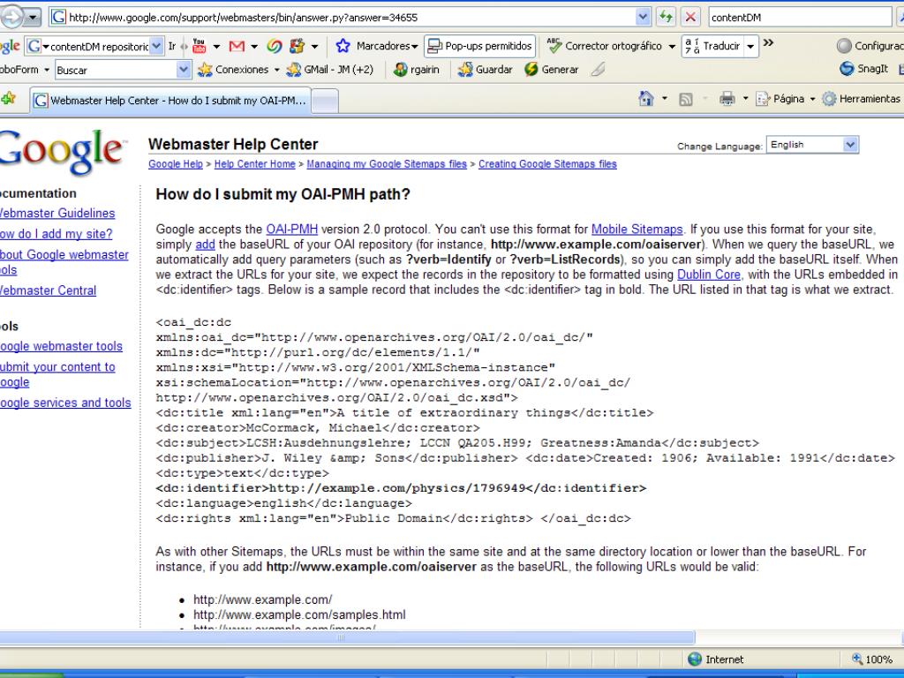
Task: Click the gadget puzzle-piece toolbar icon
Action: pos(297,46)
